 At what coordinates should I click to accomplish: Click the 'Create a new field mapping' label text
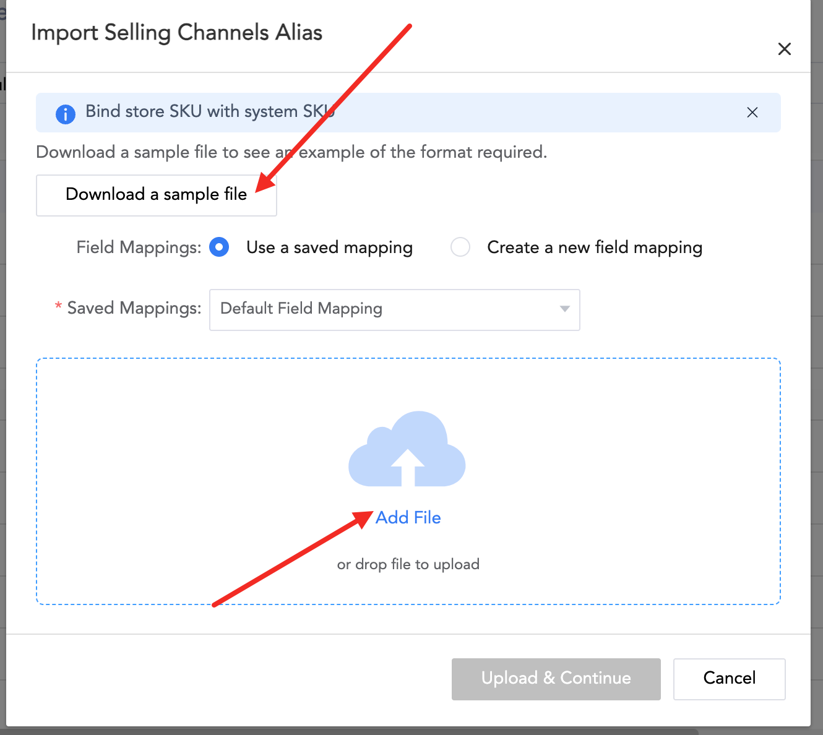tap(594, 247)
